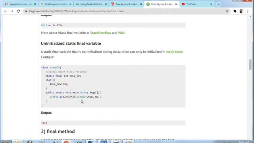Click the 'static final int ROLL_NO;' line
This screenshot has width=254, height=143.
(x=63, y=76)
